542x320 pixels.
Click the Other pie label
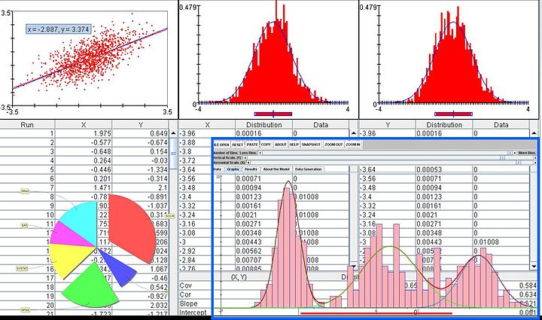[25, 191]
